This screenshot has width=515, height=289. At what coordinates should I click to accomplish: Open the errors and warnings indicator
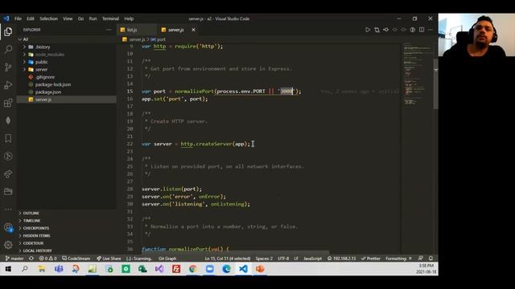(48, 258)
